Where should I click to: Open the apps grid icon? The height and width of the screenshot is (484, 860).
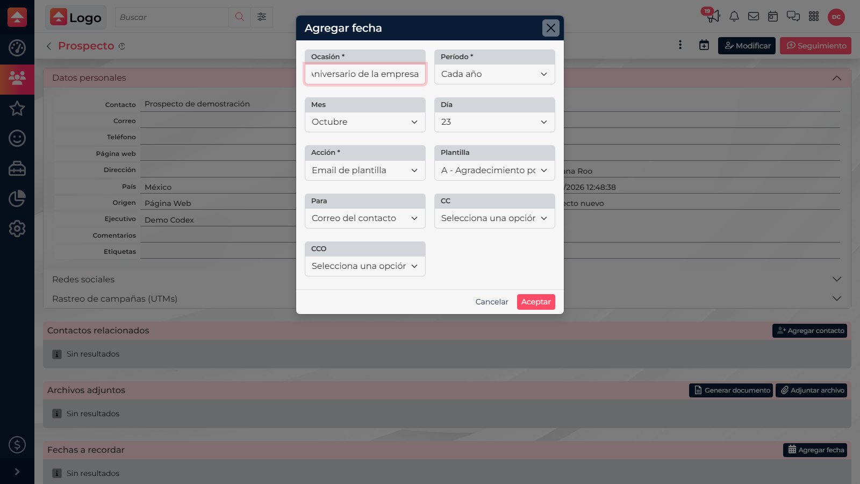[x=814, y=17]
